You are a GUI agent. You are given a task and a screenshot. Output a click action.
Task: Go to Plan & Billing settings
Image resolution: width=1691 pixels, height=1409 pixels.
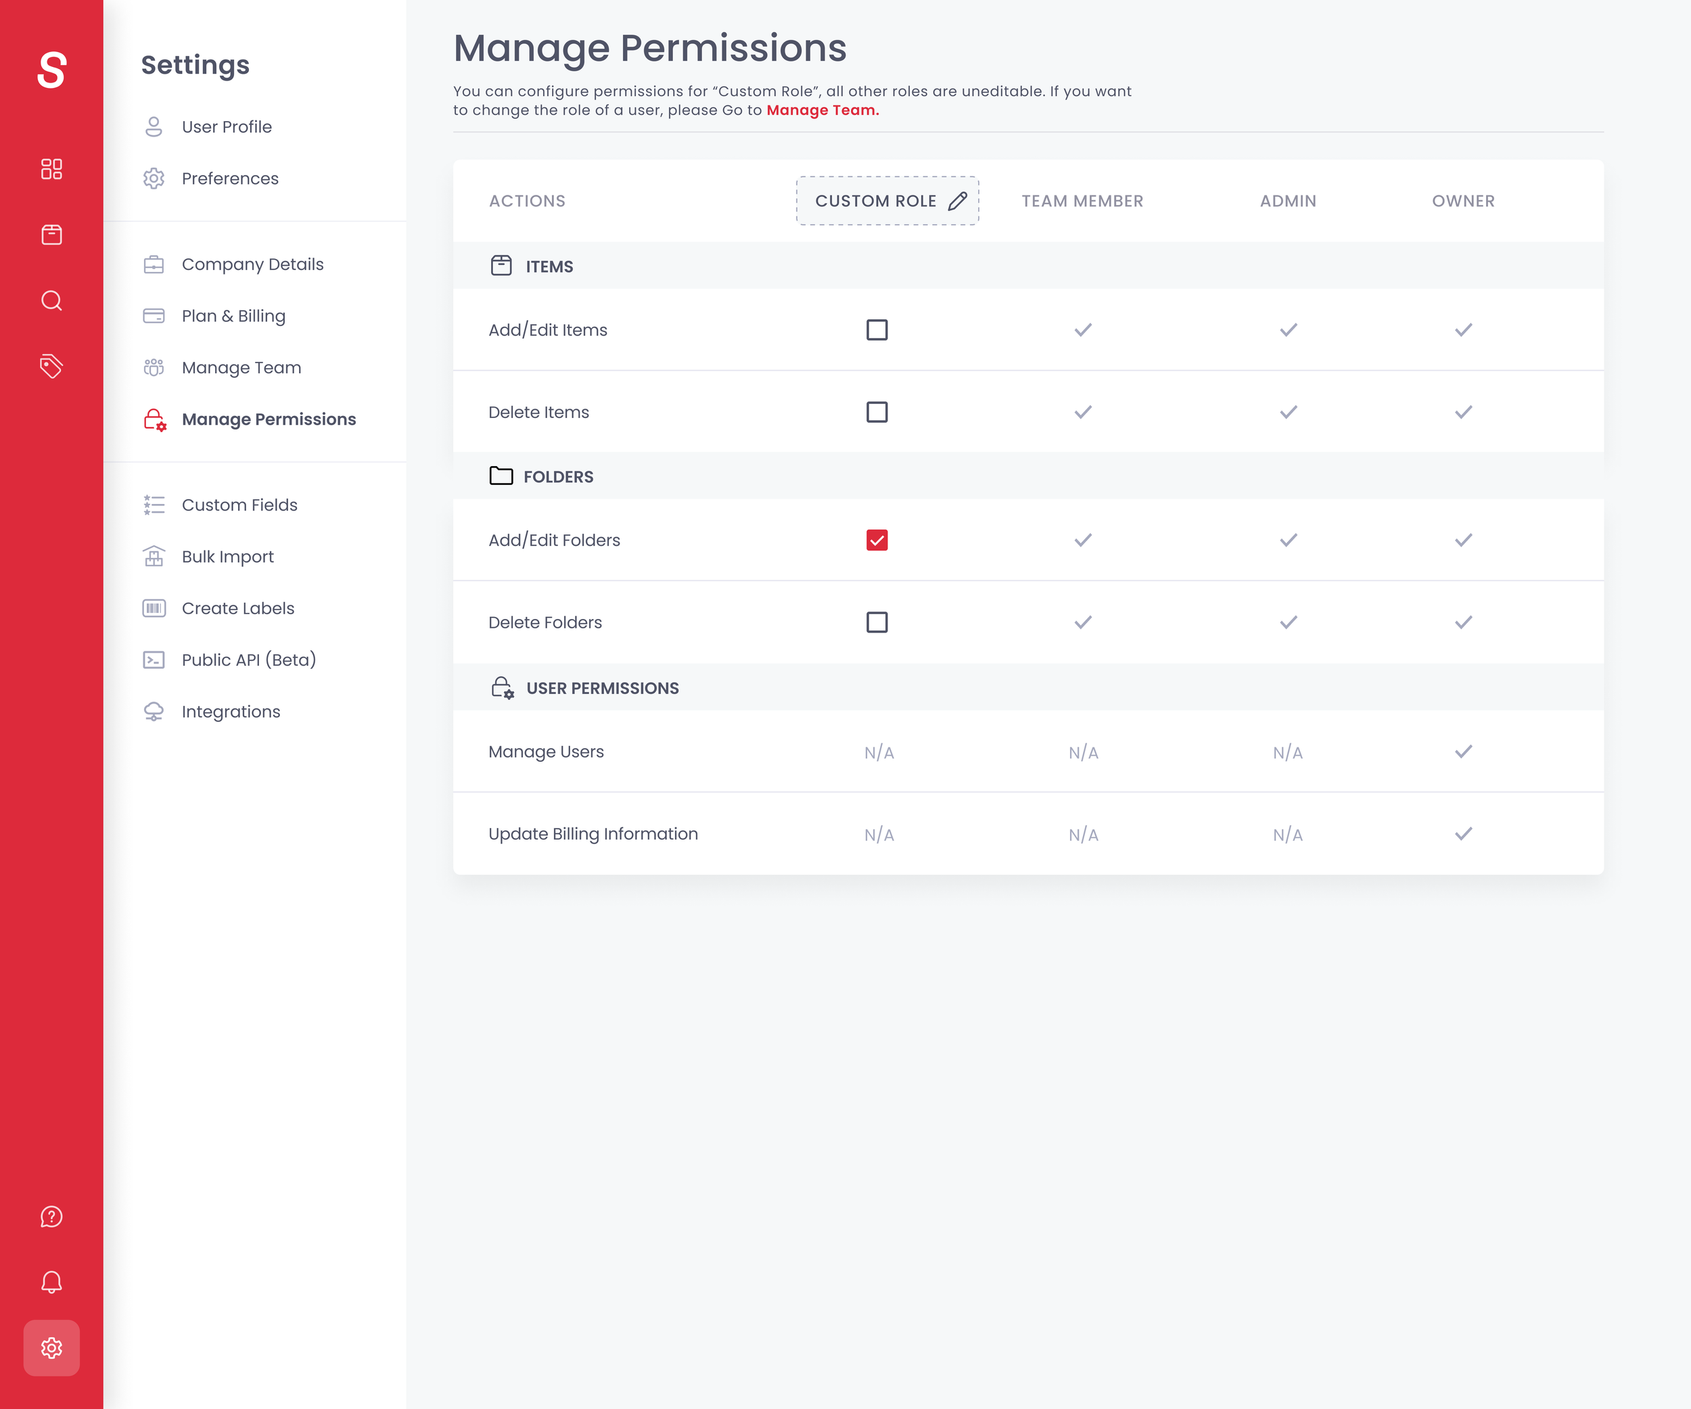tap(233, 316)
